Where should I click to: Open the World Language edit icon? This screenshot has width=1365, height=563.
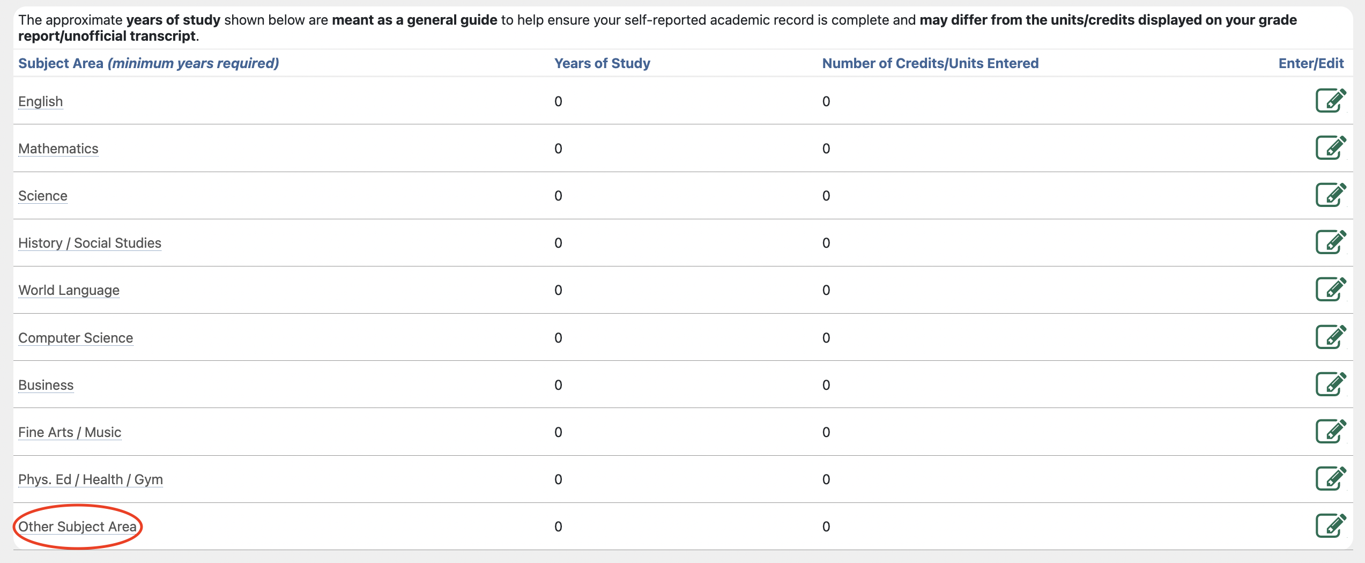1330,290
